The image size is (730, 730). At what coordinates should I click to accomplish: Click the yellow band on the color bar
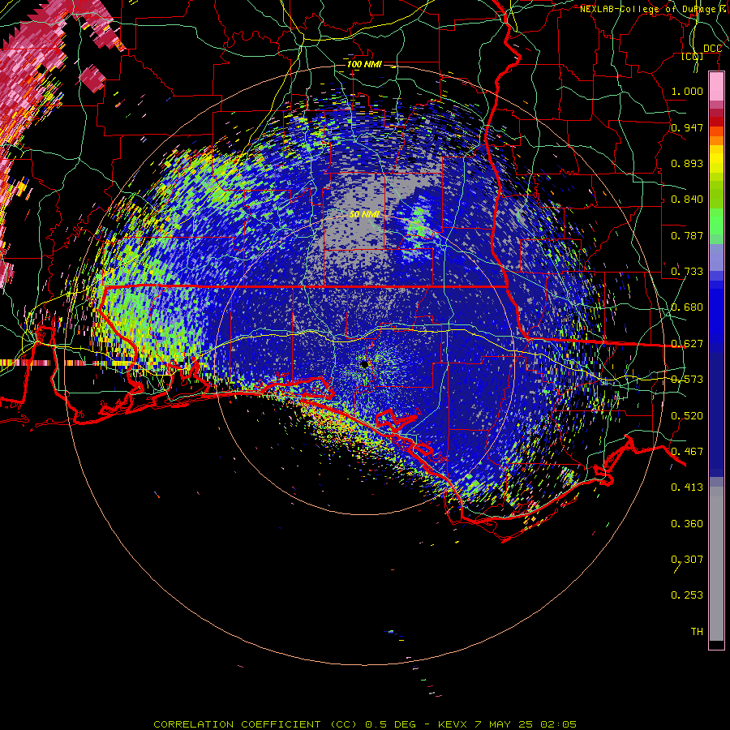716,159
